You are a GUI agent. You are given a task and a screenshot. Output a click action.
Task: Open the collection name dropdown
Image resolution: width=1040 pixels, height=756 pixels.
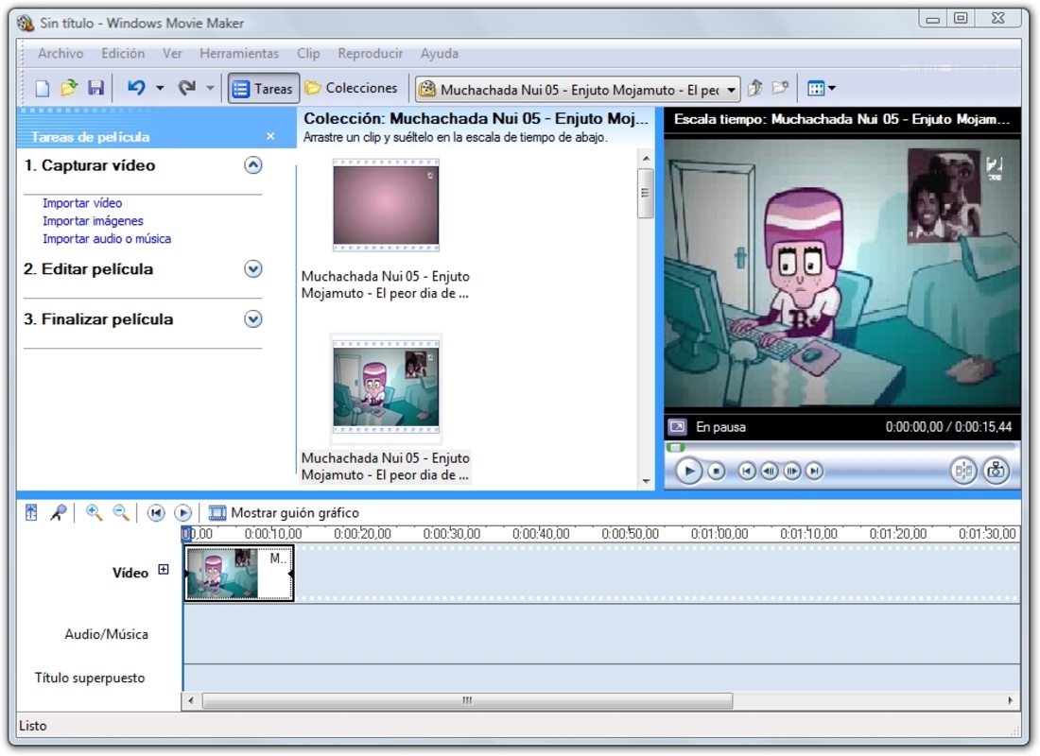(x=732, y=90)
